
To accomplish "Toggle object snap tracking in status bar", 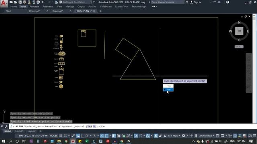I will tap(102, 136).
